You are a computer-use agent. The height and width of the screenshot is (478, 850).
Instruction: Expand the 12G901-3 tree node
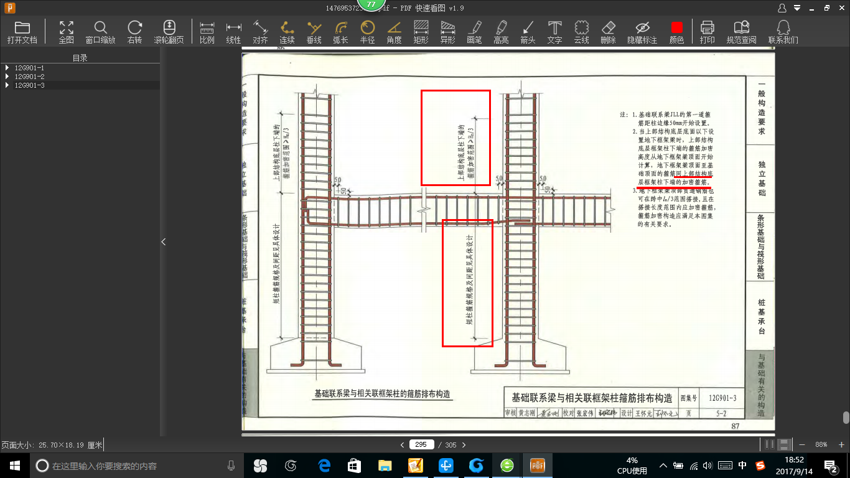coord(6,85)
